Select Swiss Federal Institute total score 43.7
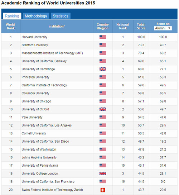 point(141,190)
